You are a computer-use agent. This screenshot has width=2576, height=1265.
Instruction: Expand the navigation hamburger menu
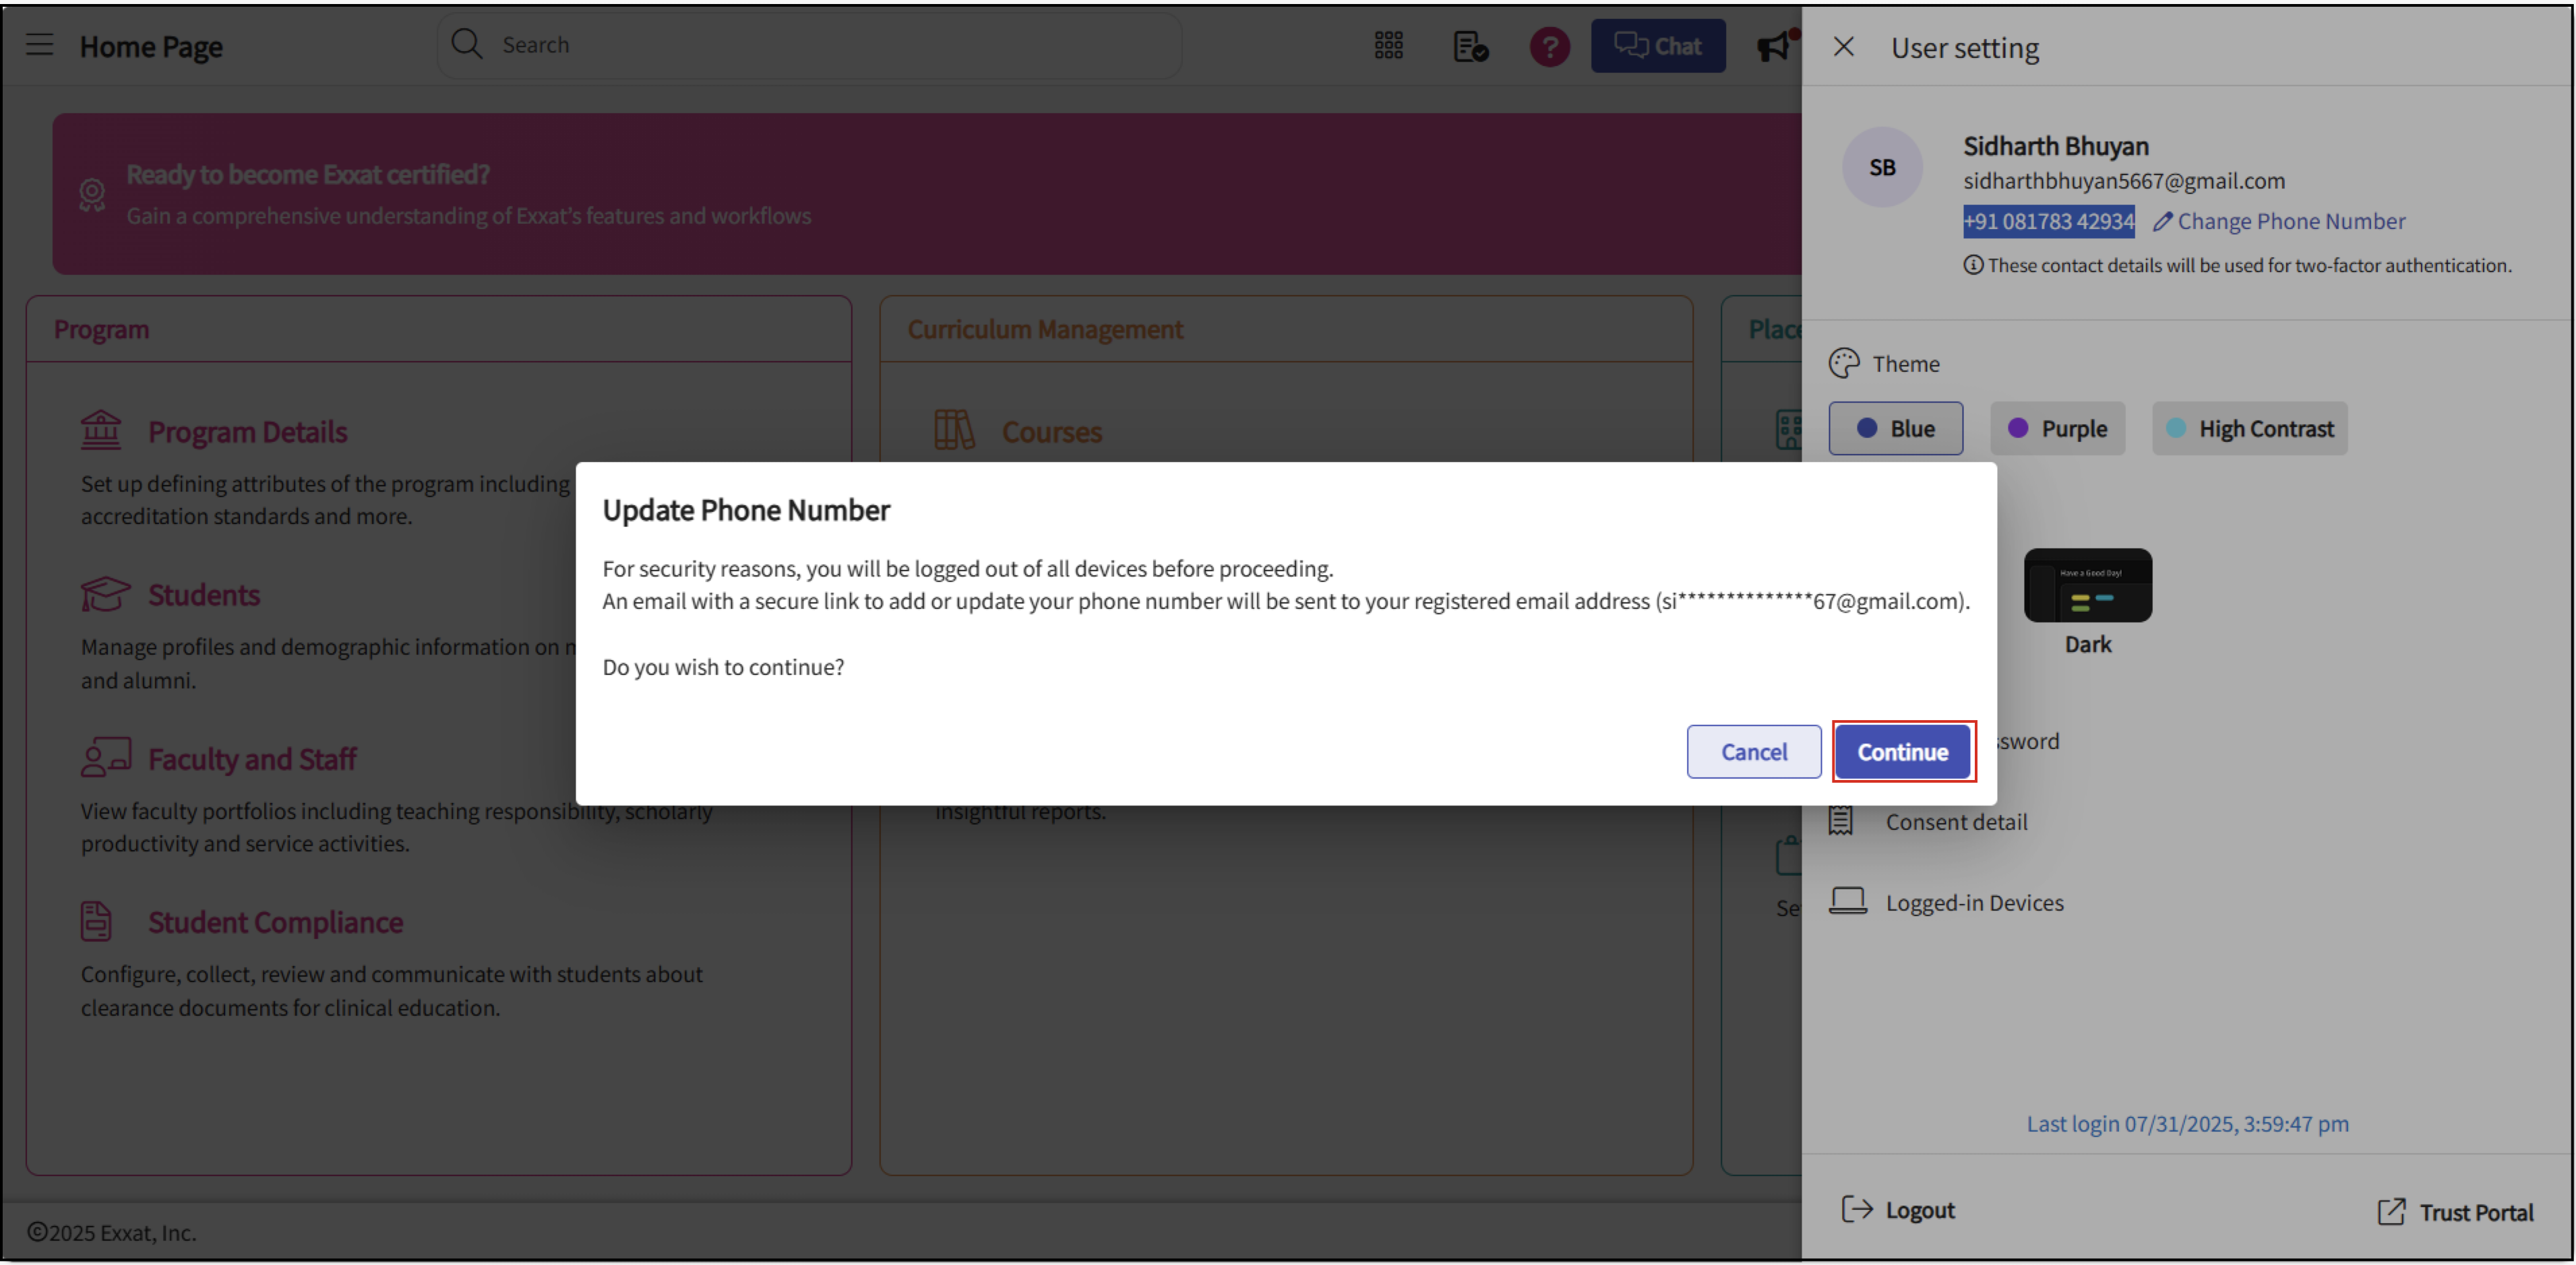pyautogui.click(x=39, y=44)
